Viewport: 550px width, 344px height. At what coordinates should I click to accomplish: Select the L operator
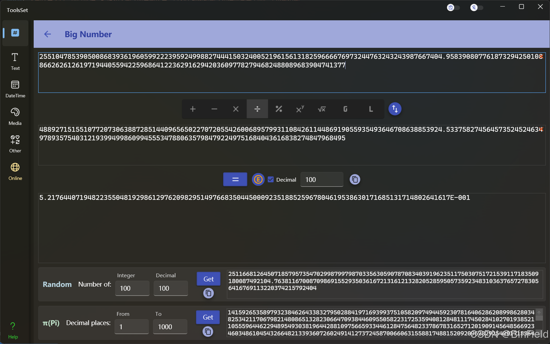(371, 109)
